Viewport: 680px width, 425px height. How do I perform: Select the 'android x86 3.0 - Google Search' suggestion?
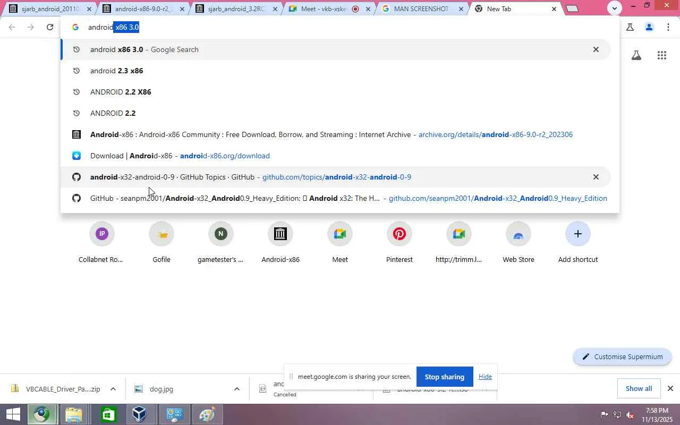click(x=335, y=49)
